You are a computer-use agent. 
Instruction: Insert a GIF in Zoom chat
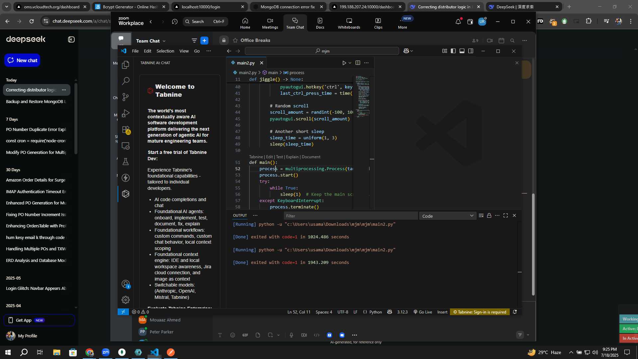click(x=245, y=335)
